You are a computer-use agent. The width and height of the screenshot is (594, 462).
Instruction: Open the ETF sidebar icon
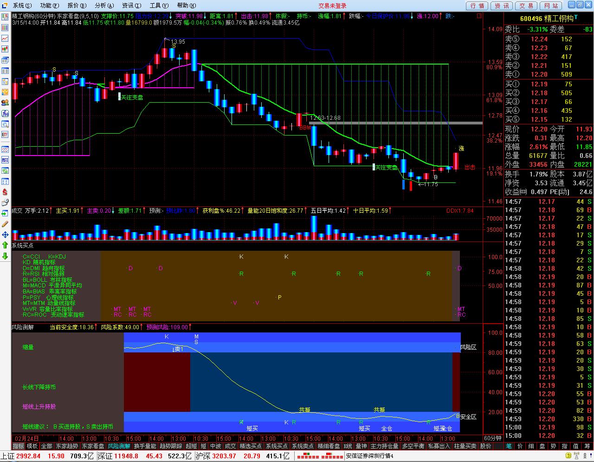coord(5,135)
